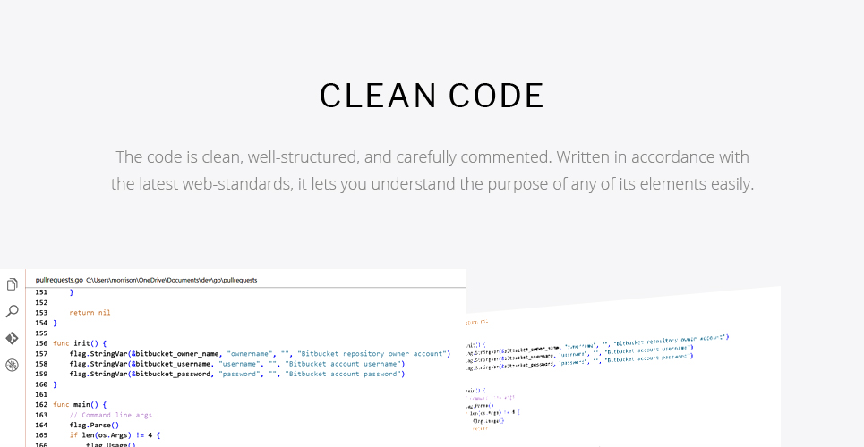Click the description paragraph about clean code
Viewport: 864px width, 447px height.
(432, 170)
